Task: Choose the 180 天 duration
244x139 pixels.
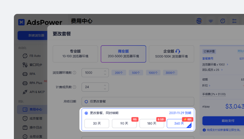Action: 152,123
